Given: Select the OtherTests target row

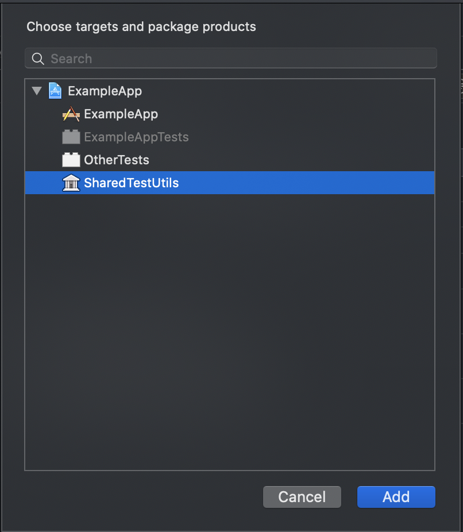Looking at the screenshot, I should pos(115,160).
